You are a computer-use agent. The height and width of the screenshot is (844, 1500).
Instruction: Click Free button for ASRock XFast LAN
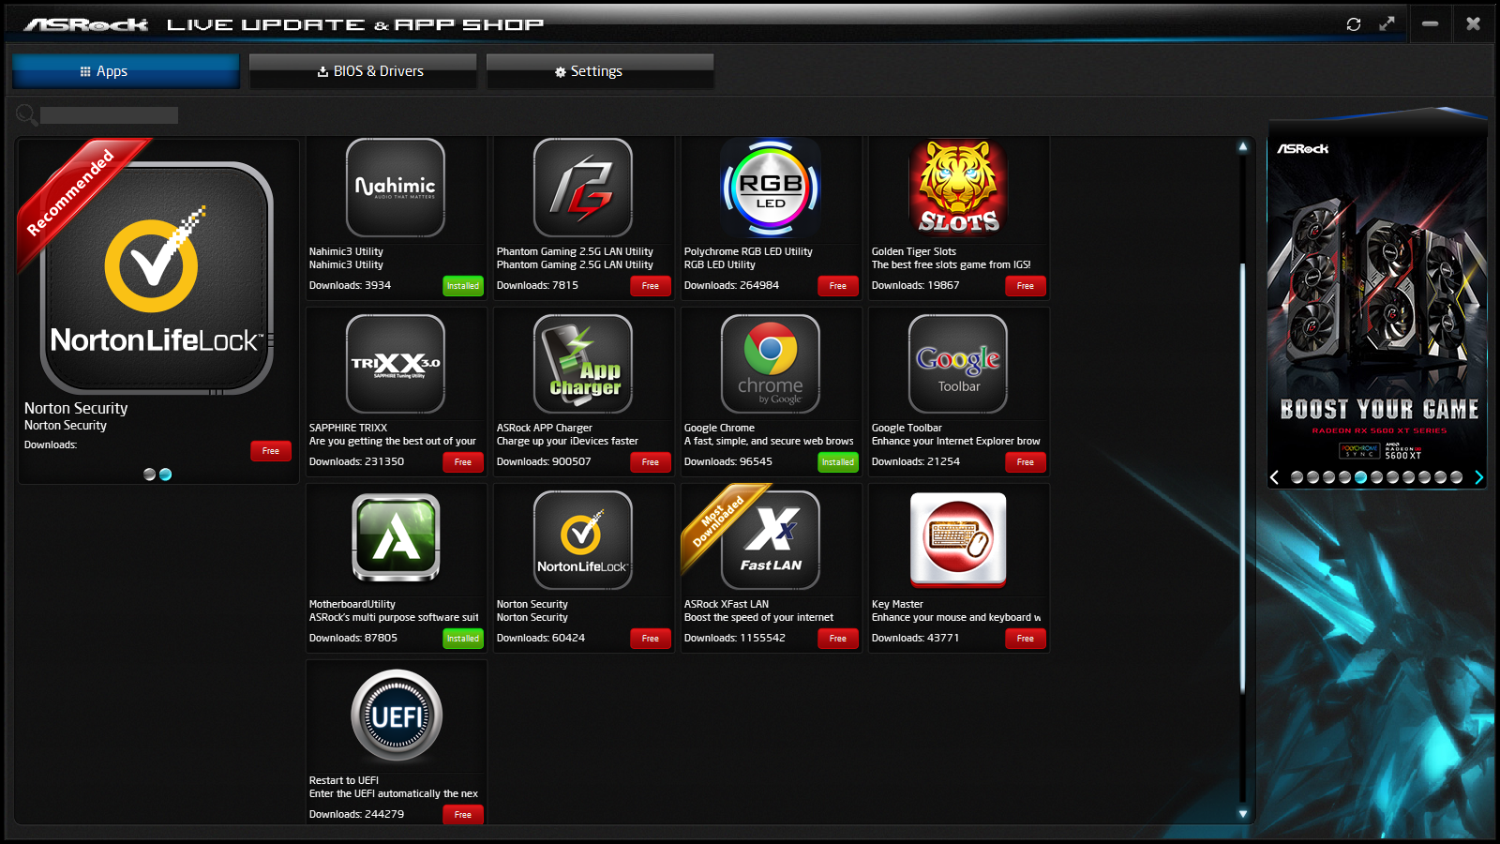(x=838, y=639)
